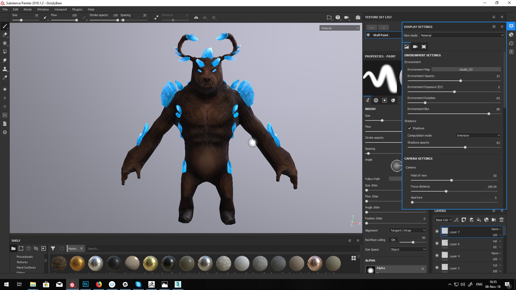Open the viewport Material mode dropdown

[340, 28]
